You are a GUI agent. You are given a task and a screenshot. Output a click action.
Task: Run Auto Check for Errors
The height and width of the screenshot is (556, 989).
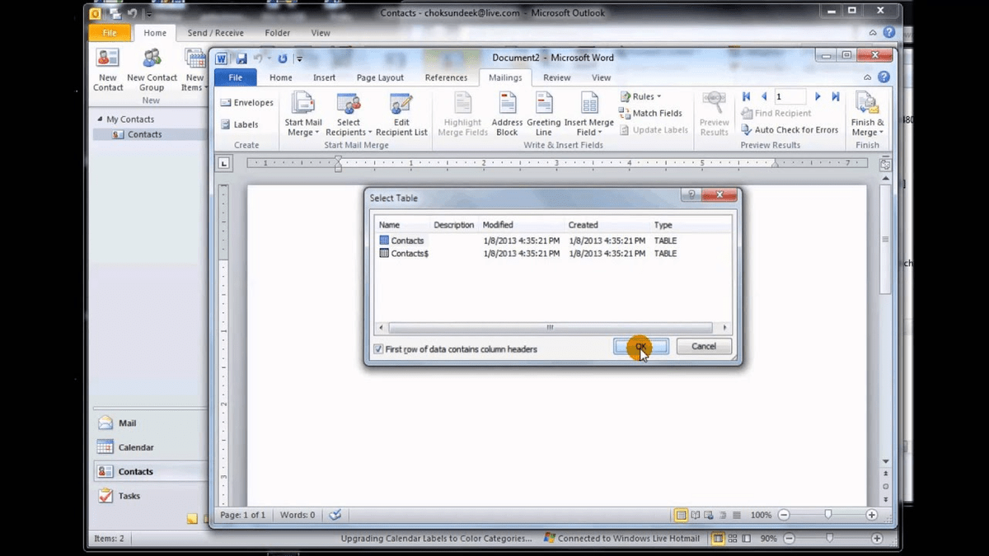click(x=790, y=129)
